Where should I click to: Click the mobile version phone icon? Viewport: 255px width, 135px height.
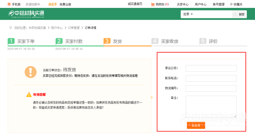tap(9, 4)
